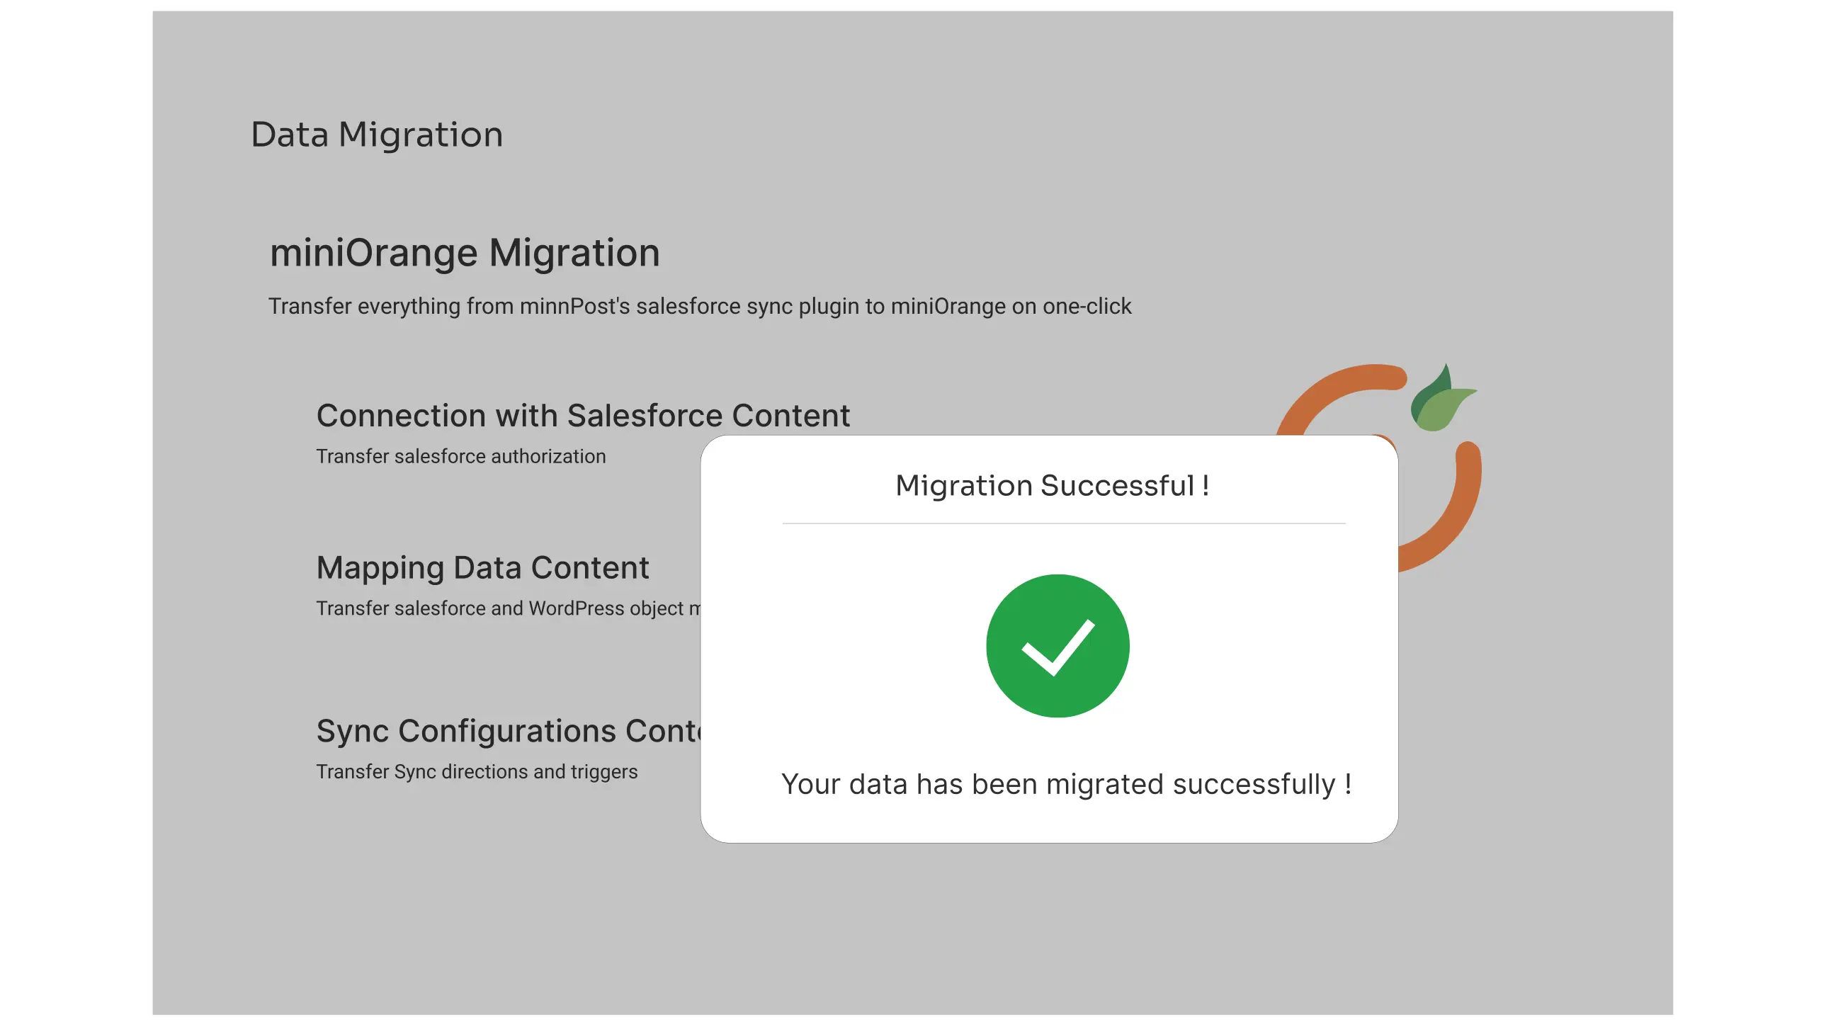Click Transfer salesforce authorization link

coord(461,456)
